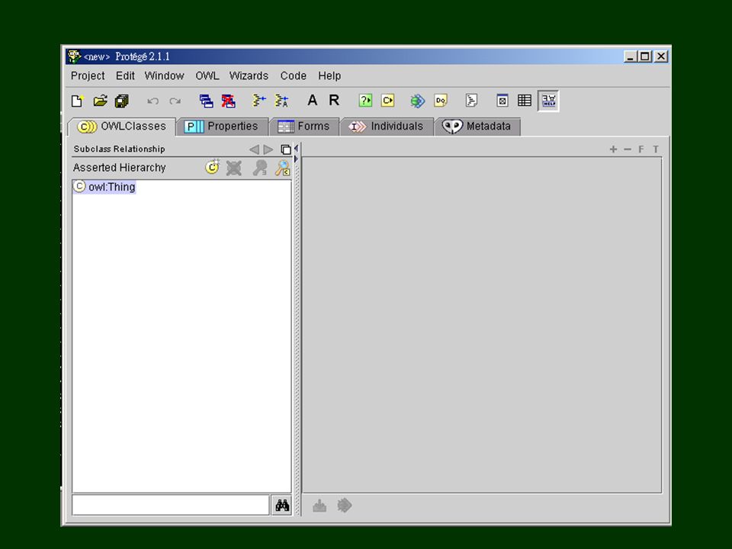The image size is (732, 549).
Task: Open the Wizards menu
Action: point(249,75)
